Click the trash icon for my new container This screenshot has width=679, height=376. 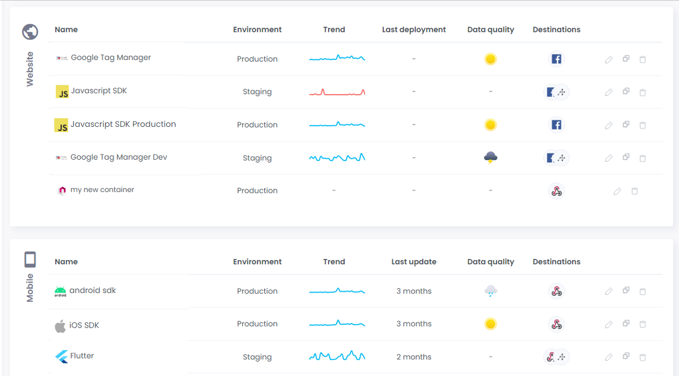635,191
